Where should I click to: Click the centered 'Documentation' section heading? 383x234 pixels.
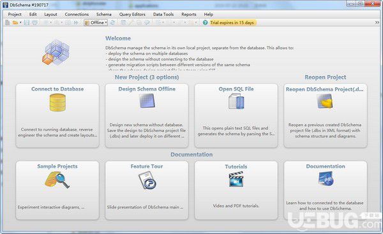point(191,154)
